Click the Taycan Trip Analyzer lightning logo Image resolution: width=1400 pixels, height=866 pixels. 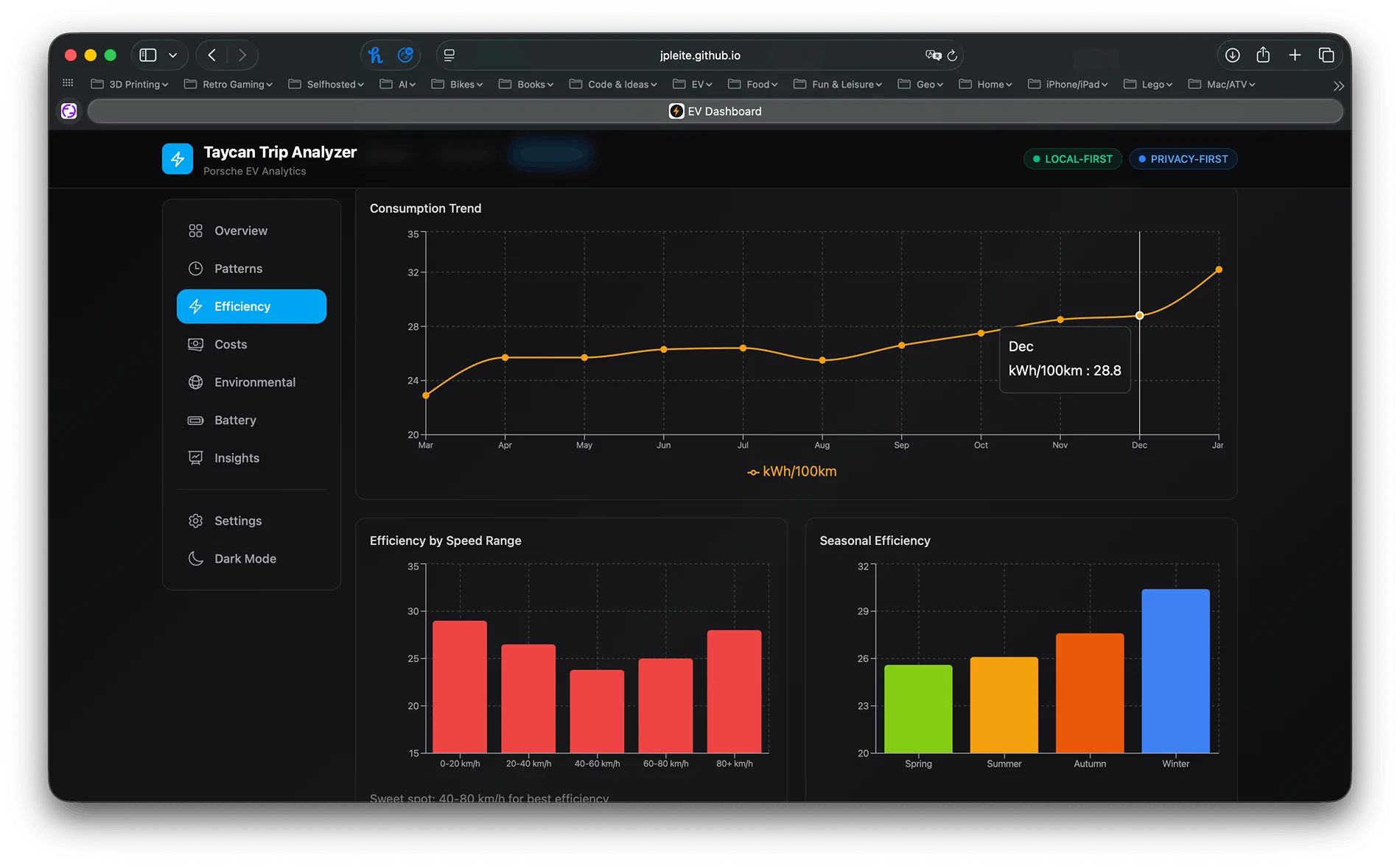point(178,158)
